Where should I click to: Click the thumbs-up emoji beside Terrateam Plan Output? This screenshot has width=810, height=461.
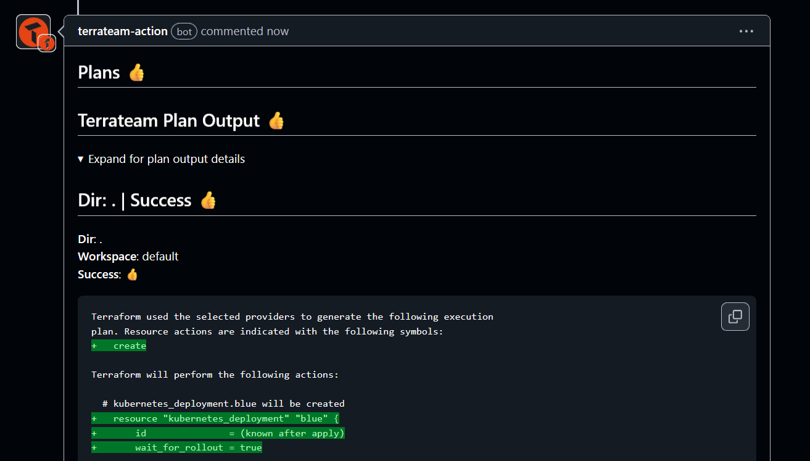(x=276, y=121)
